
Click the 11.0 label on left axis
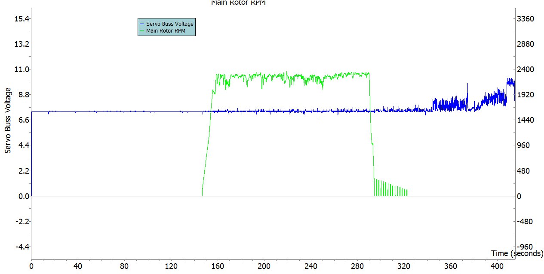click(20, 69)
